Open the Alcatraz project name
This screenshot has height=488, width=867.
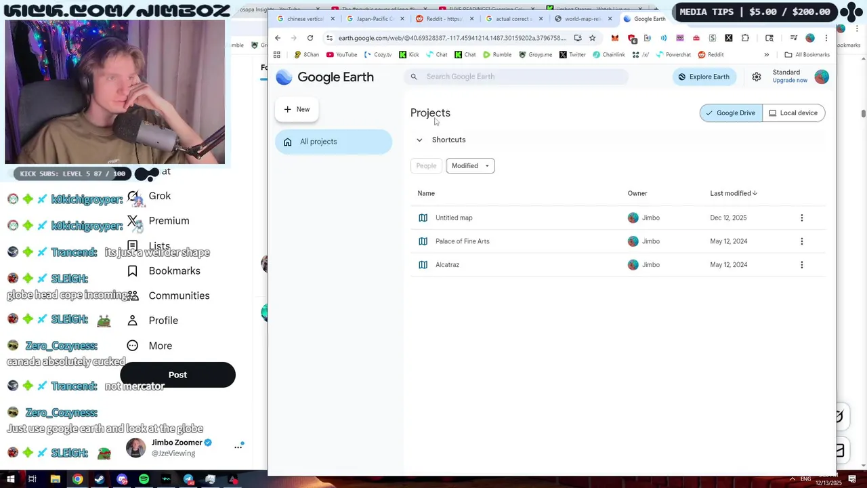(x=448, y=265)
